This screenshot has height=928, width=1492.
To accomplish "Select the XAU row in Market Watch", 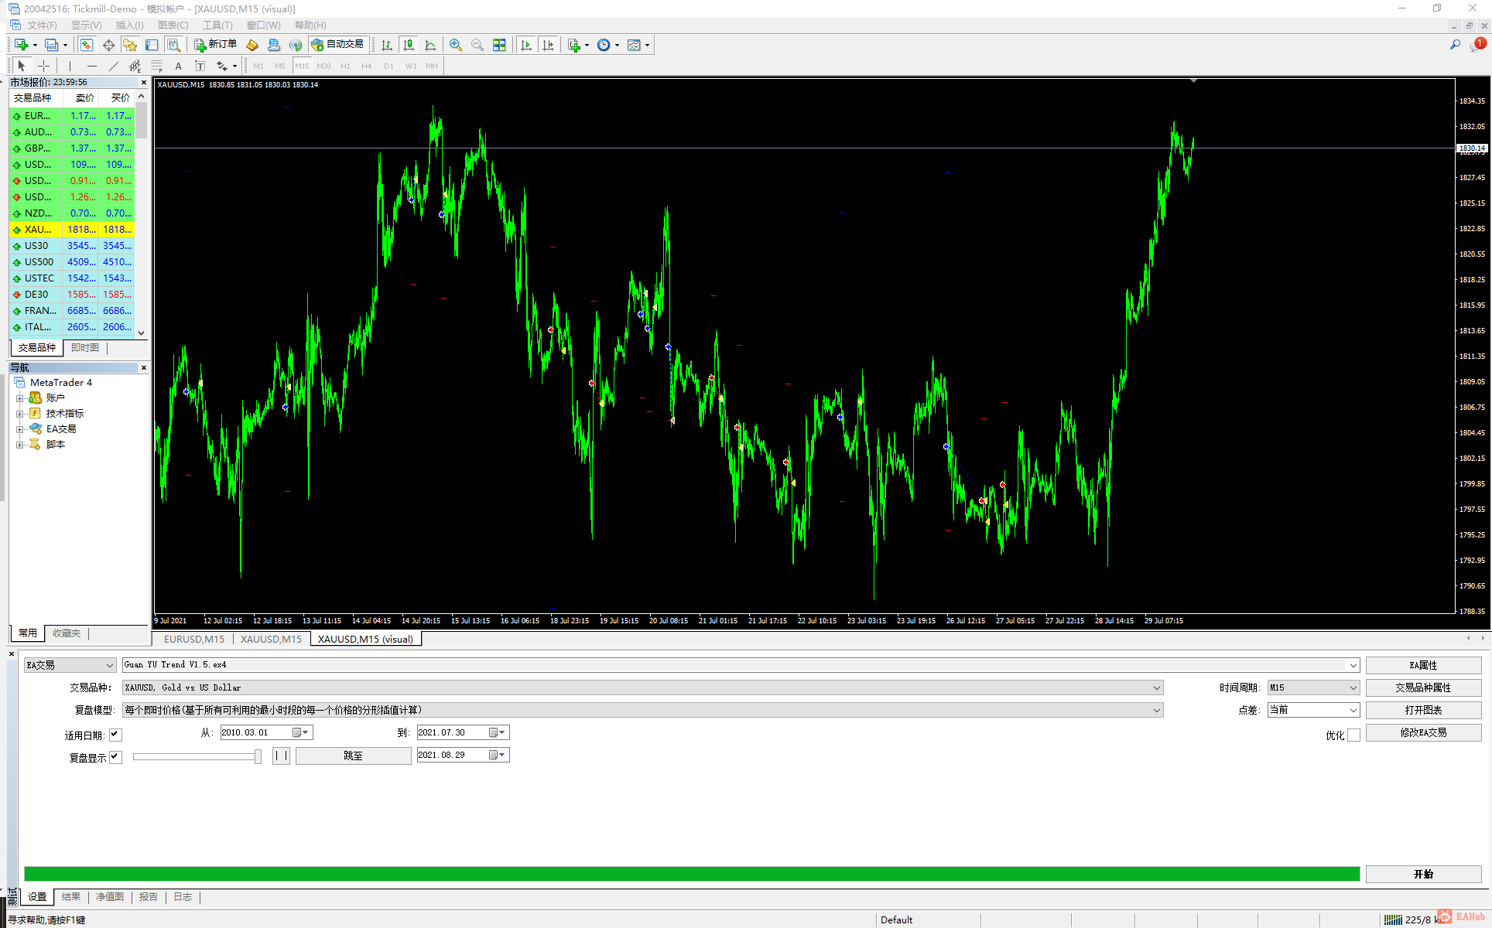I will pyautogui.click(x=72, y=230).
